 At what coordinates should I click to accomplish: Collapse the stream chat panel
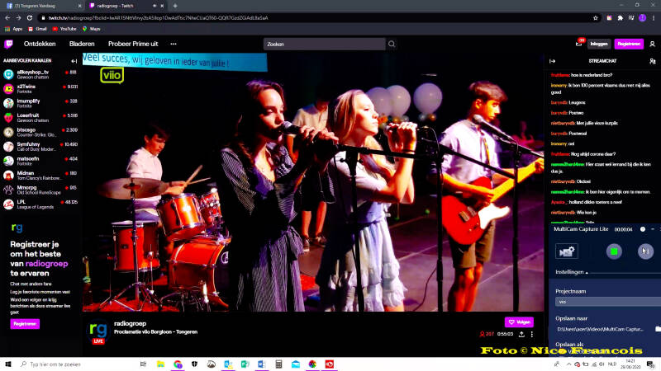(x=553, y=60)
